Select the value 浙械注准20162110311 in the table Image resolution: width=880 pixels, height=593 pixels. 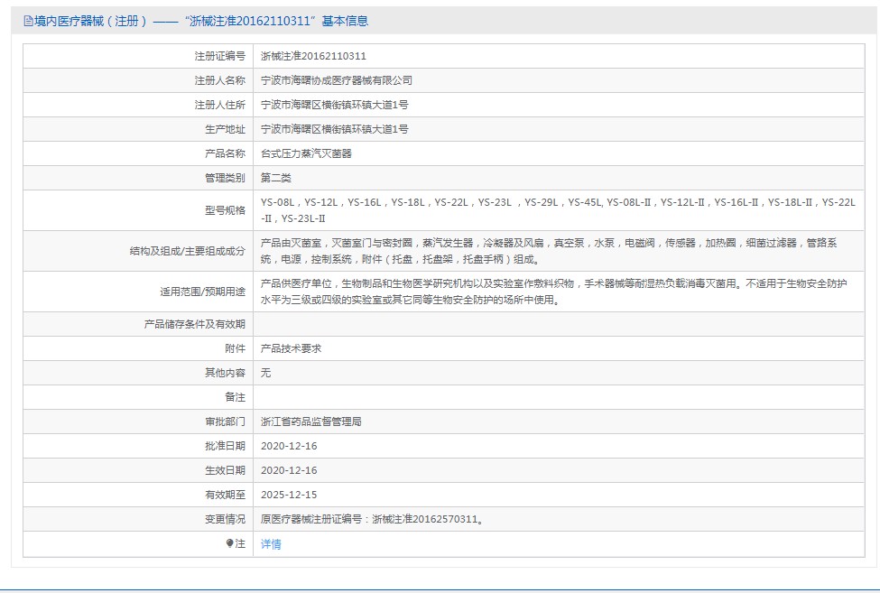[313, 56]
